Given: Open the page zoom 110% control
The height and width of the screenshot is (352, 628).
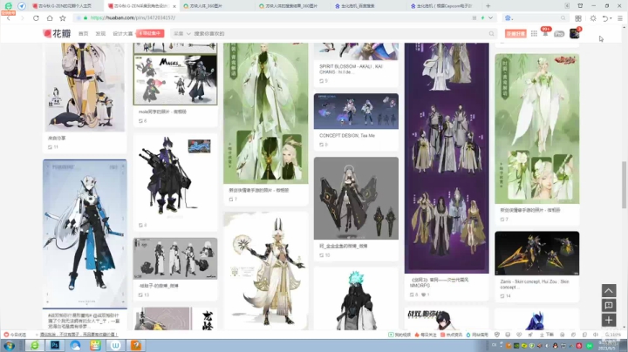Looking at the screenshot, I should click(x=613, y=335).
